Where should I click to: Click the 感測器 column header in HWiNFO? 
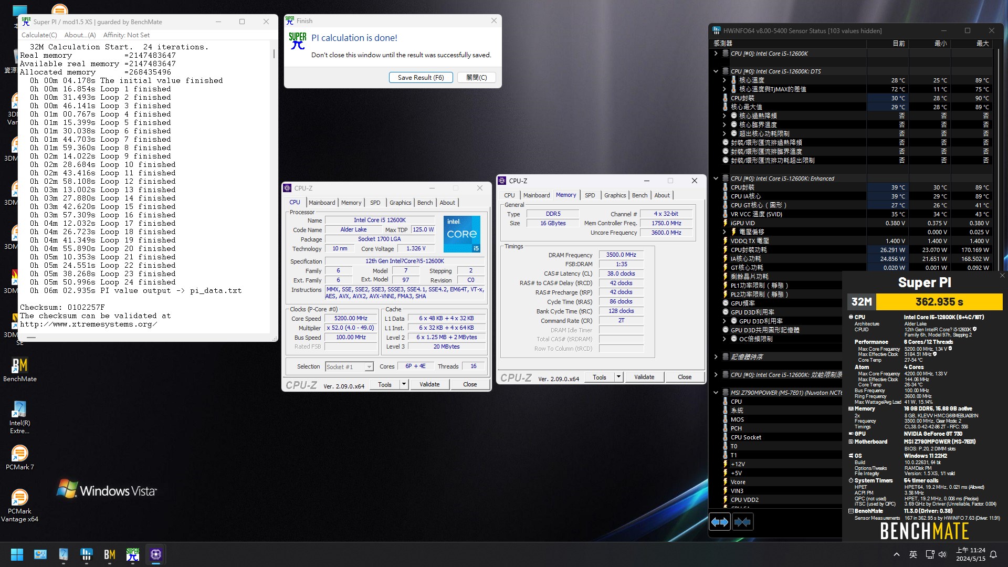point(723,43)
